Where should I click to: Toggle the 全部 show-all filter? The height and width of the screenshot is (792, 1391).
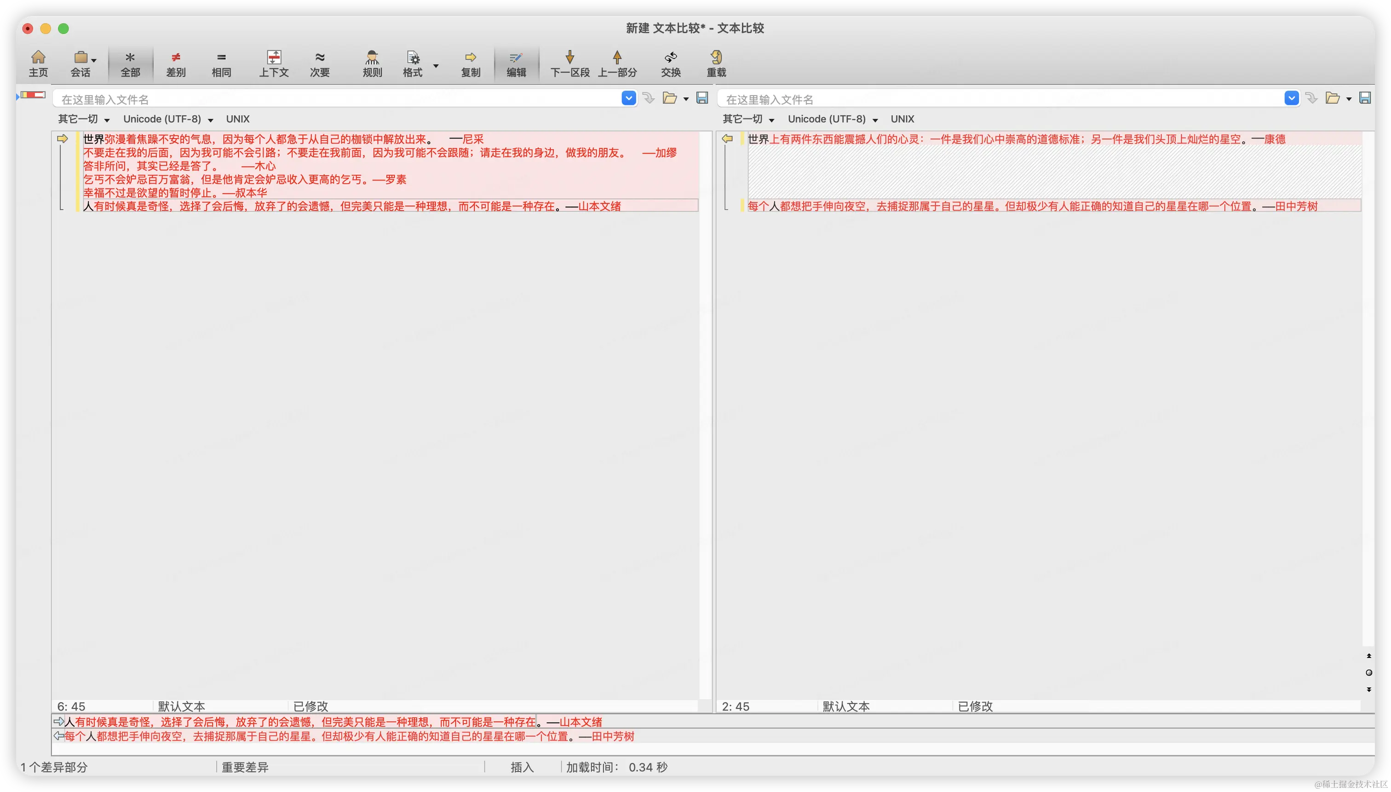[x=130, y=63]
